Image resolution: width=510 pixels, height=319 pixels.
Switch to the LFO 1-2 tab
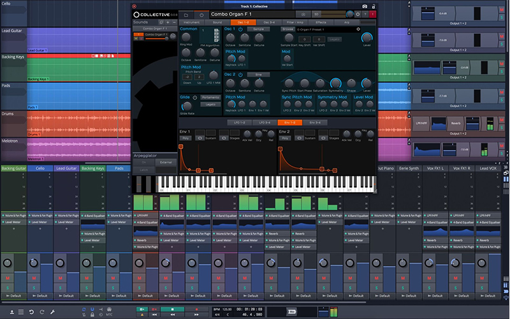click(x=239, y=122)
